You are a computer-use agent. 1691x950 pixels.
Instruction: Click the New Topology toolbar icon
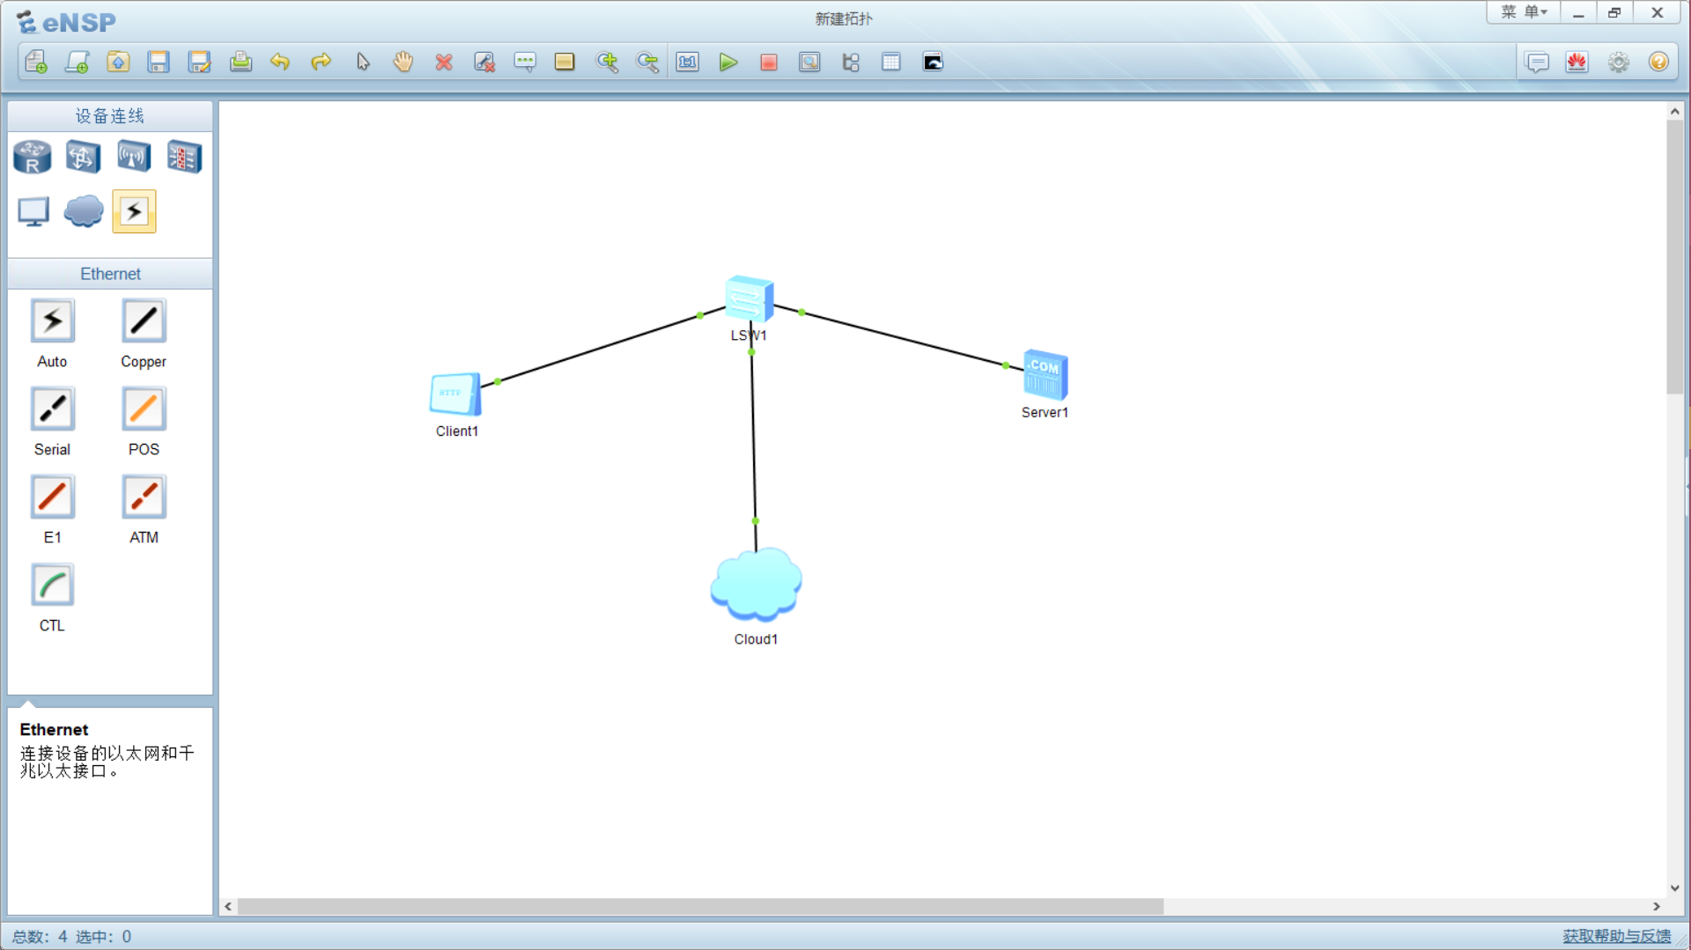pos(36,63)
